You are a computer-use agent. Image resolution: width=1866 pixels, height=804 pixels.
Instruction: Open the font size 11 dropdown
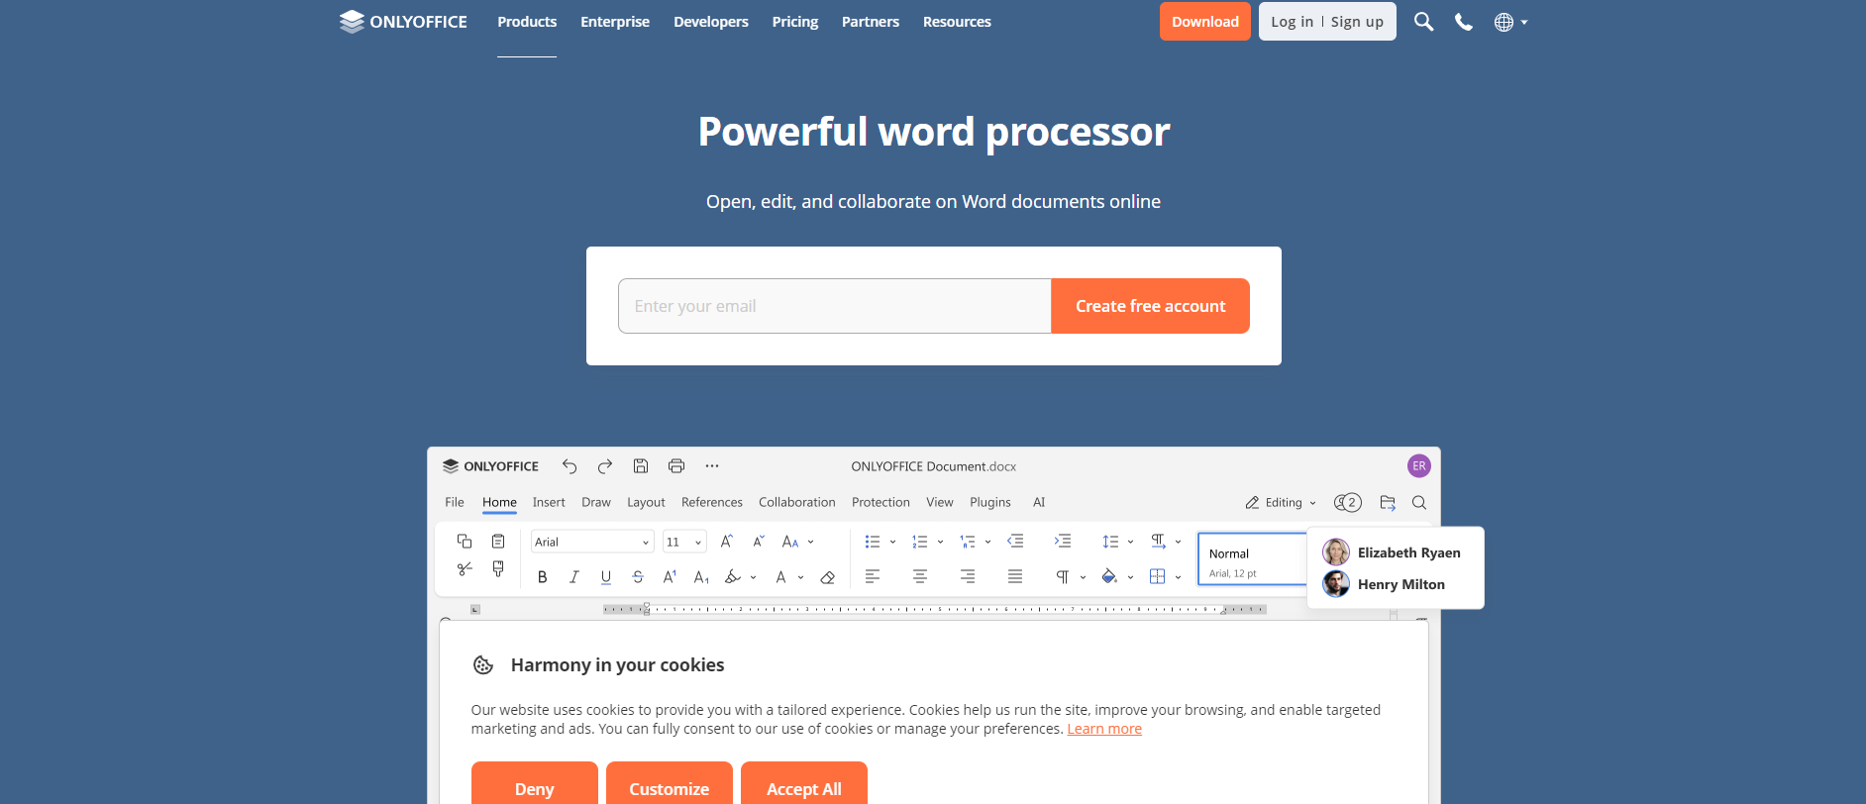tap(684, 542)
